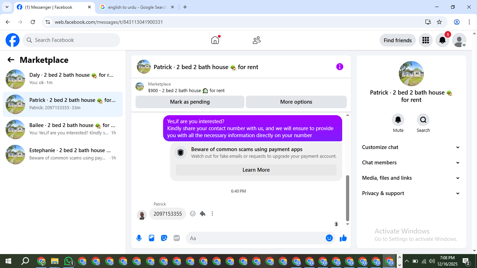Go back in Chrome browser history

tap(8, 22)
